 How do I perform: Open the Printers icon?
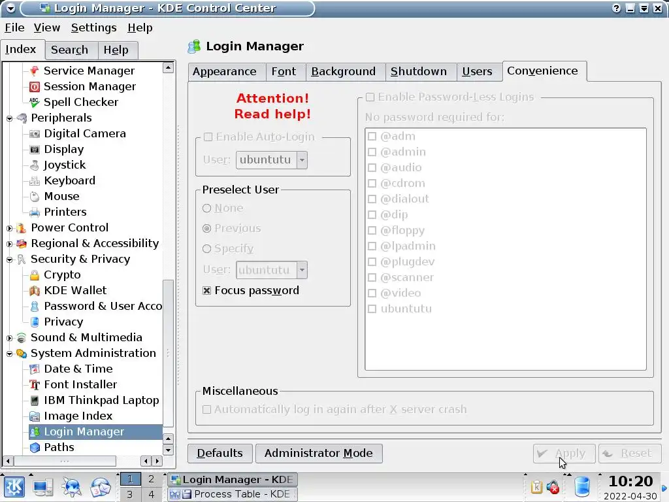[34, 212]
